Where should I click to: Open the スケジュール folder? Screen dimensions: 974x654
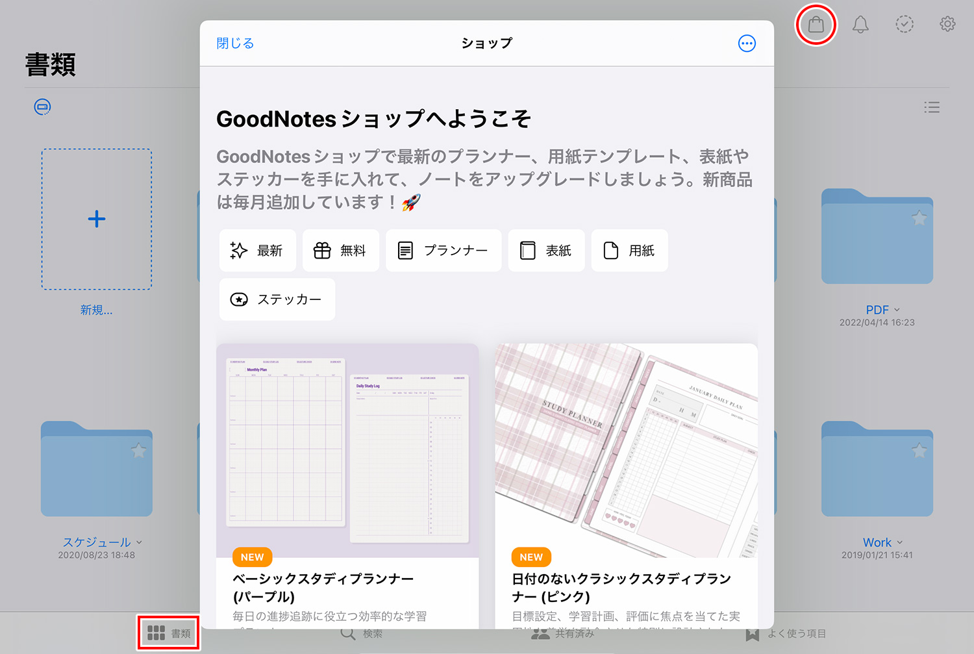tap(97, 469)
